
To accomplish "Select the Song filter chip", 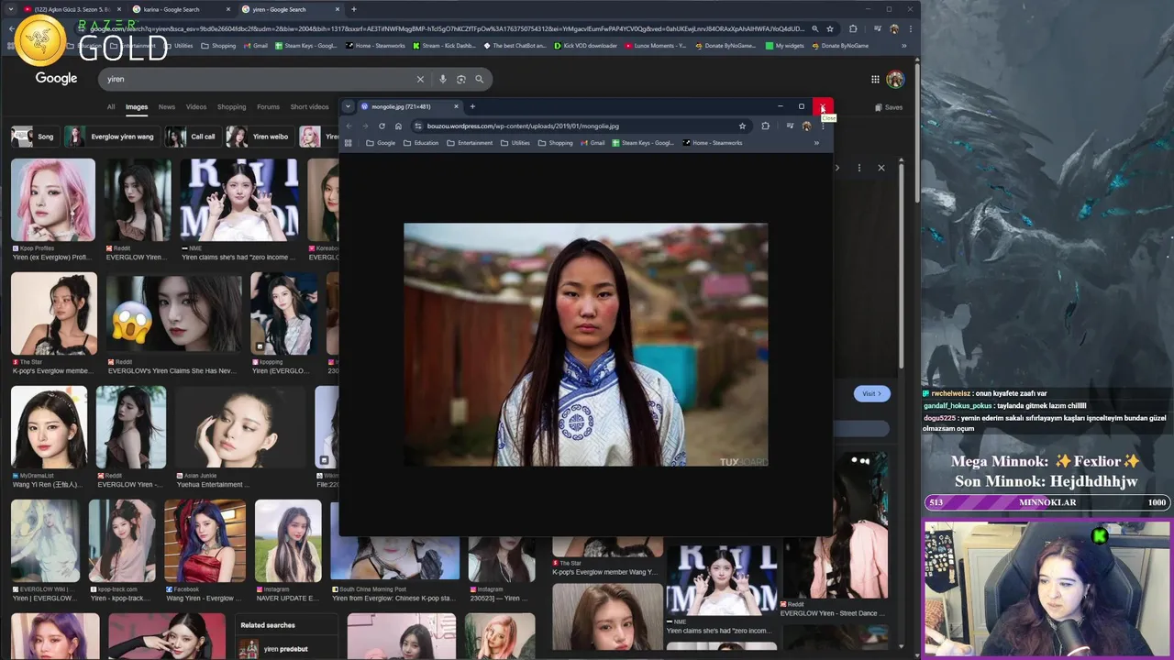I will (x=34, y=137).
